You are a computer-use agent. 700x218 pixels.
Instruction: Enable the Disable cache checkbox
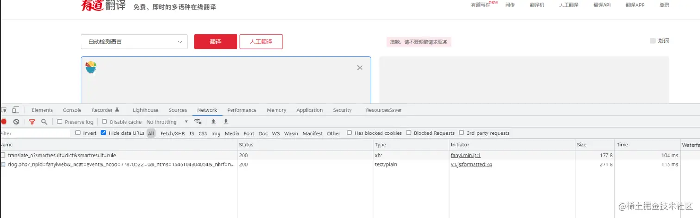pyautogui.click(x=105, y=121)
